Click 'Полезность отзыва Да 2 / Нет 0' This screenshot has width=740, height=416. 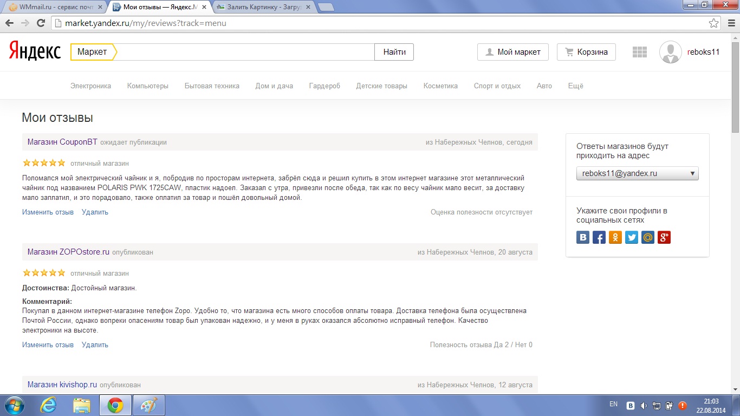pos(481,344)
